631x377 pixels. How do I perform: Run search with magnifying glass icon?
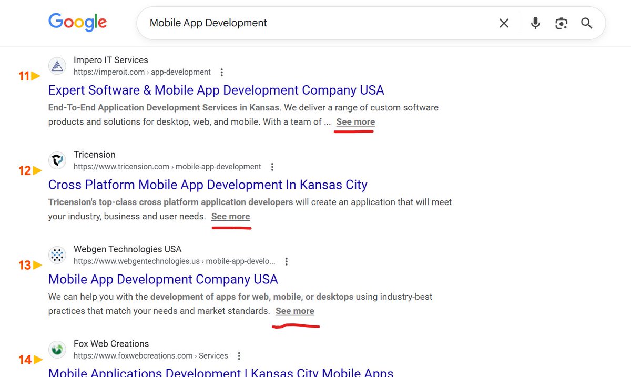coord(587,23)
